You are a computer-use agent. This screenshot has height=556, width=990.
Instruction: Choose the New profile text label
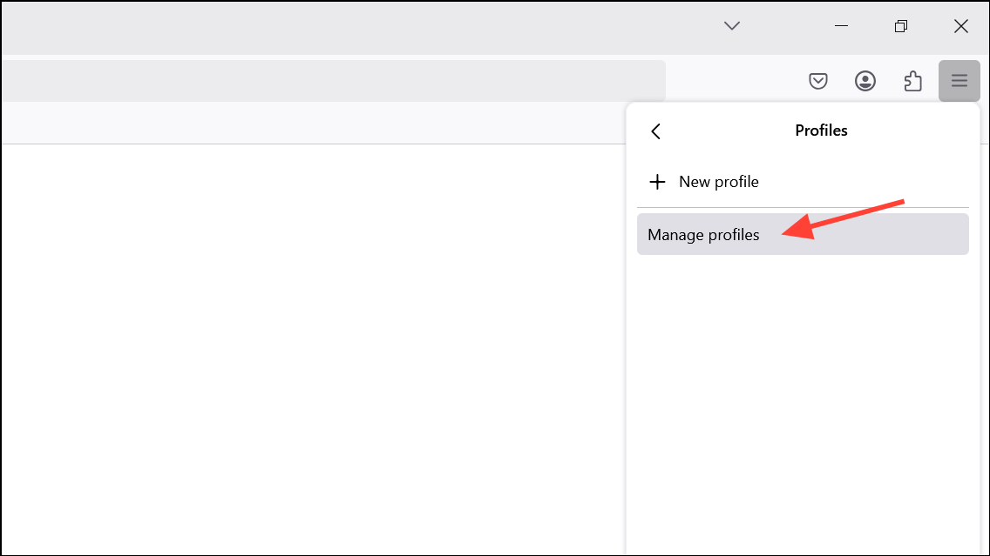pos(719,182)
